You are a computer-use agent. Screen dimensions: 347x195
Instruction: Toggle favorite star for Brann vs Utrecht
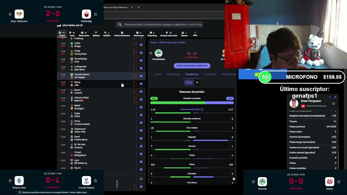141,91
